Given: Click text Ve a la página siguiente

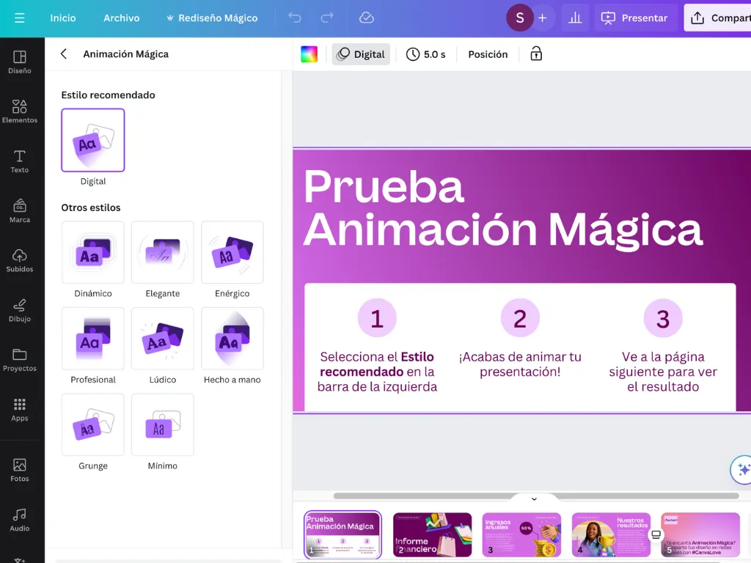Looking at the screenshot, I should (x=663, y=372).
